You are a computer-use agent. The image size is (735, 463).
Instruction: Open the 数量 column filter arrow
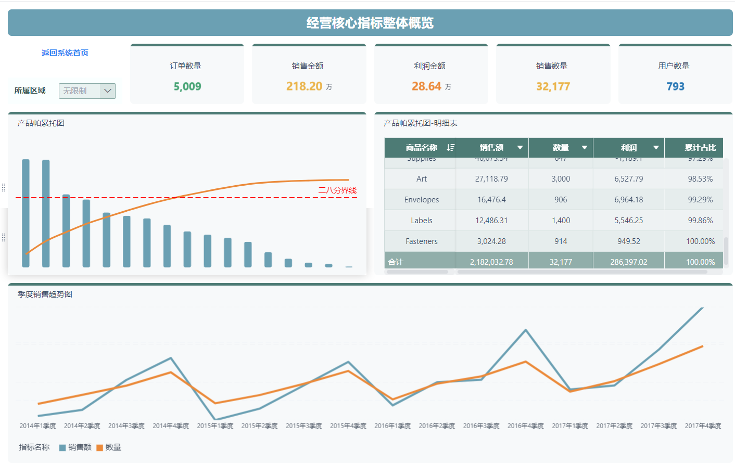(584, 148)
